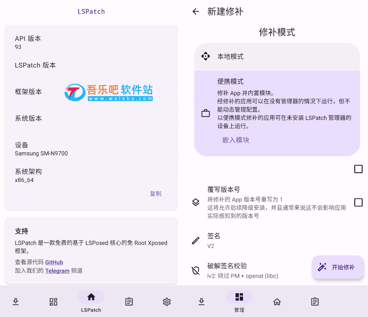Enable the 覆写版本号 checkbox
The image size is (368, 317).
(x=358, y=202)
